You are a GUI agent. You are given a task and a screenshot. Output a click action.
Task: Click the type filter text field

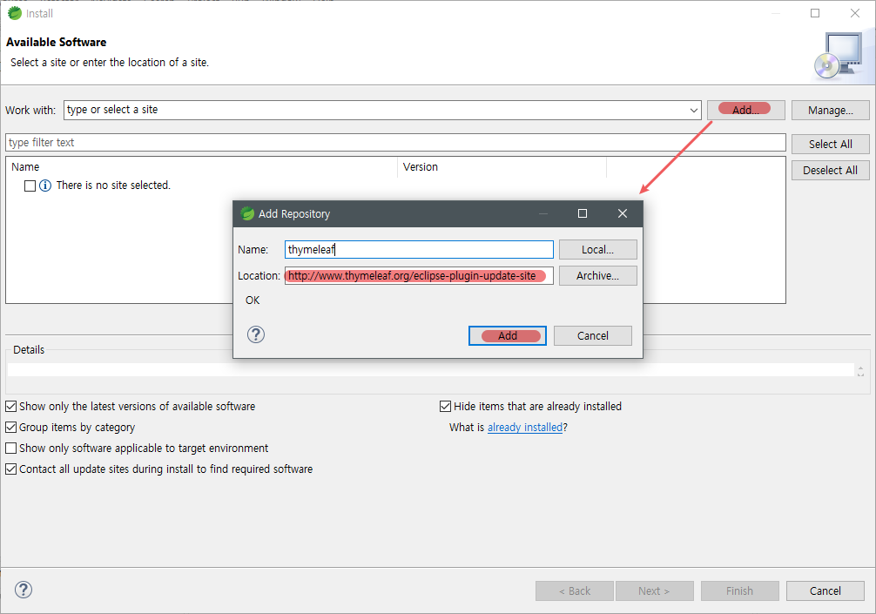pyautogui.click(x=395, y=143)
